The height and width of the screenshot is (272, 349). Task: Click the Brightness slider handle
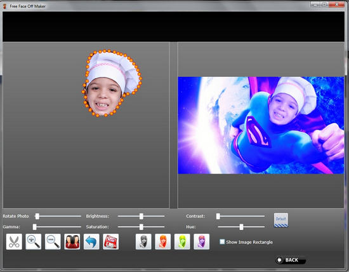(142, 216)
